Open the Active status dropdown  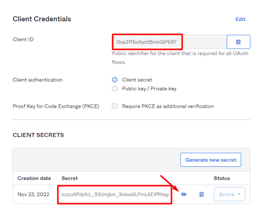[x=230, y=194]
